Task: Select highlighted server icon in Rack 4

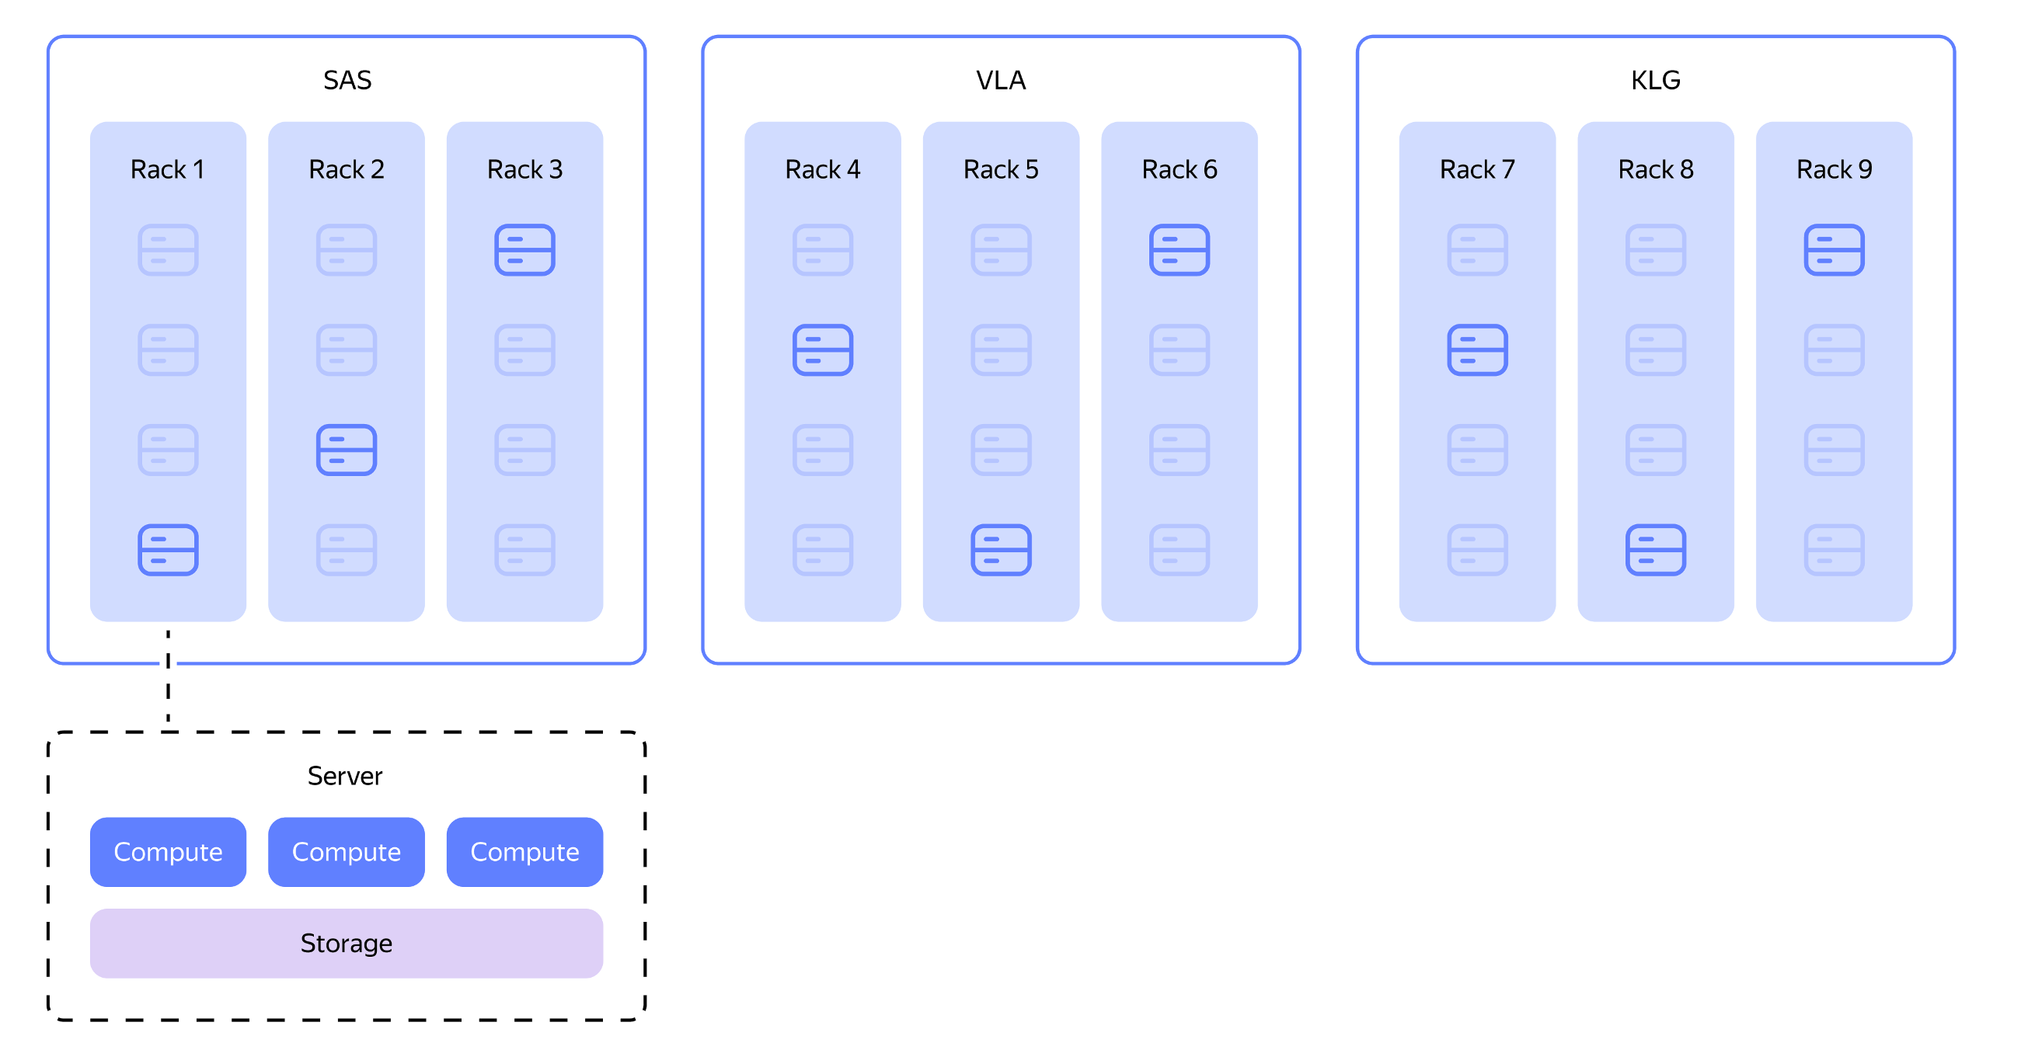Action: [x=822, y=349]
